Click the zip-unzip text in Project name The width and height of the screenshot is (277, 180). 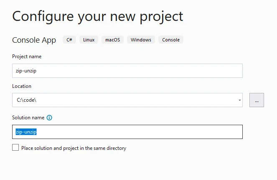click(26, 71)
